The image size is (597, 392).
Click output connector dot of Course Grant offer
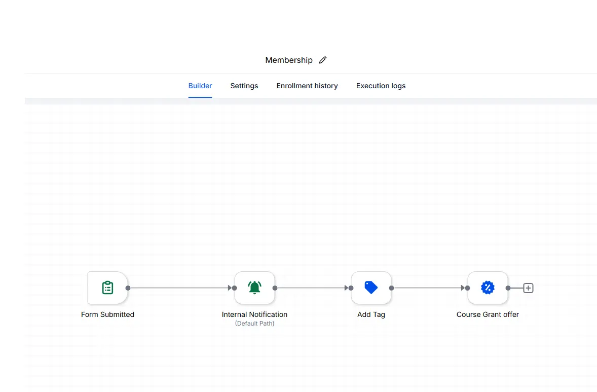point(508,288)
